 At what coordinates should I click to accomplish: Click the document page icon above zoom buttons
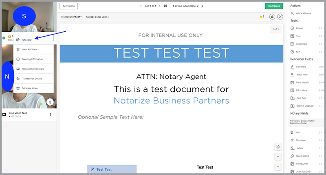tap(278, 147)
